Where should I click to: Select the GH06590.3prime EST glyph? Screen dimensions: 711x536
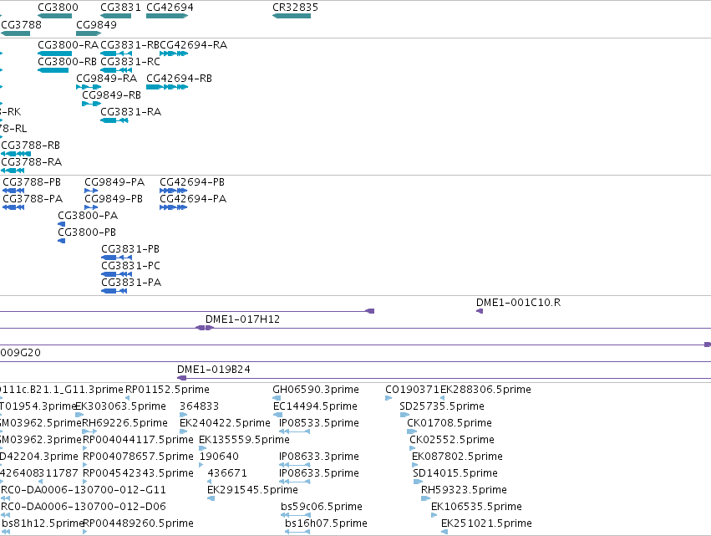(x=277, y=399)
